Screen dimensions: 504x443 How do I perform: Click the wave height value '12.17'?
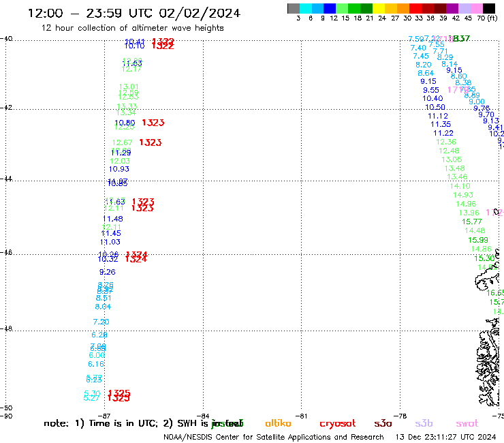coord(131,69)
